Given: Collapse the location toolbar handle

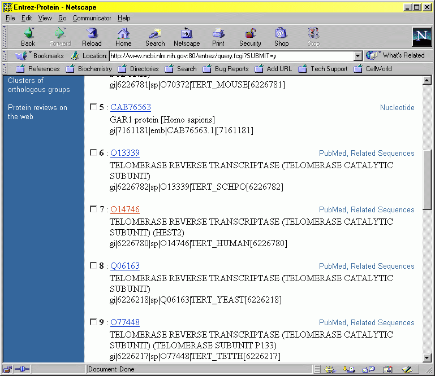Looking at the screenshot, I should point(5,56).
